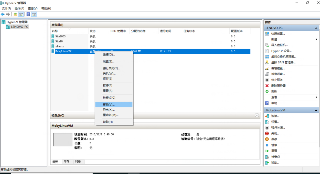Expand the 检查点(C) panel chevron

pos(257,115)
